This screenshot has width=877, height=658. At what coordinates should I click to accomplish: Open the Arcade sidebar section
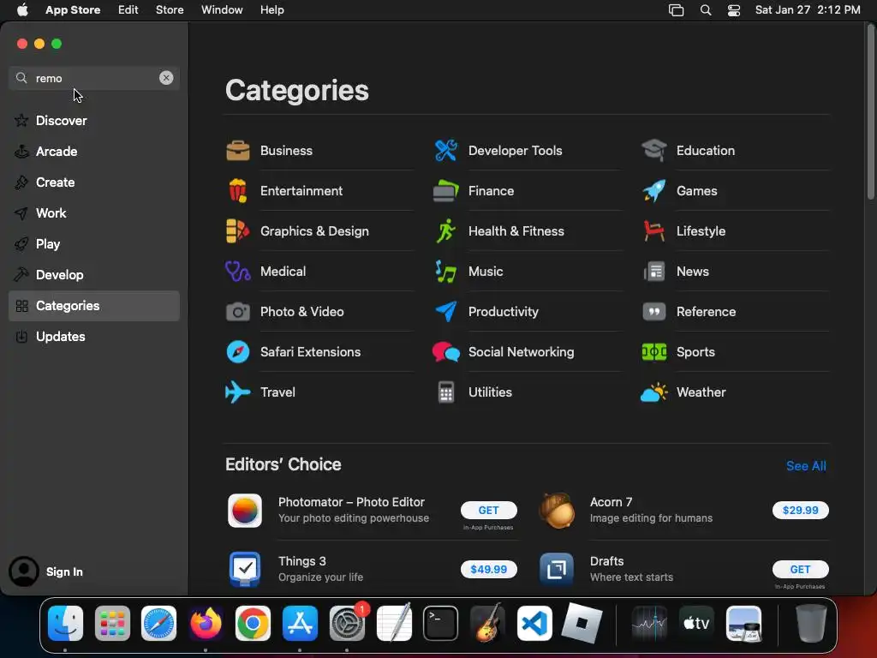point(94,151)
